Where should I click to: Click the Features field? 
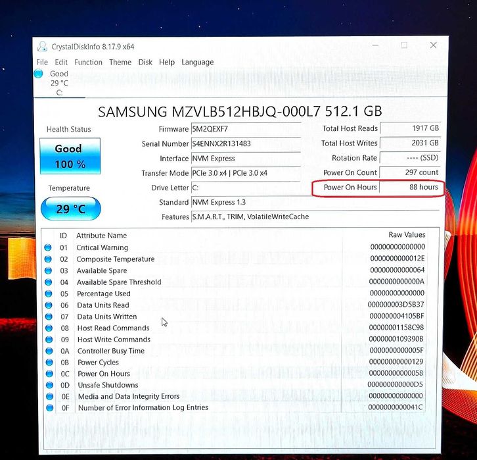(x=315, y=217)
